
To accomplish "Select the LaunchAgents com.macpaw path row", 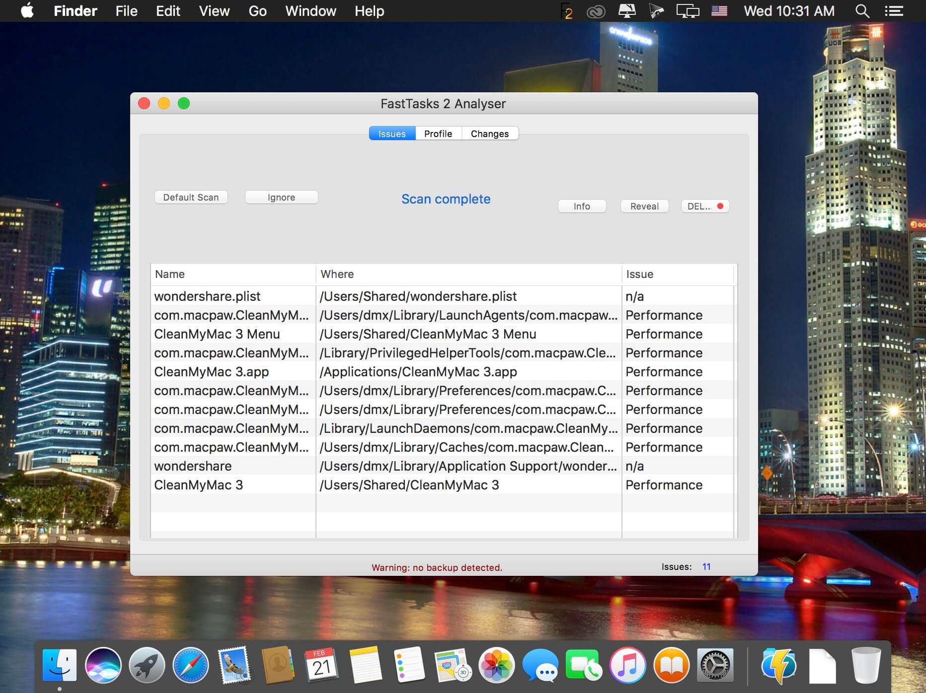I will click(x=442, y=315).
